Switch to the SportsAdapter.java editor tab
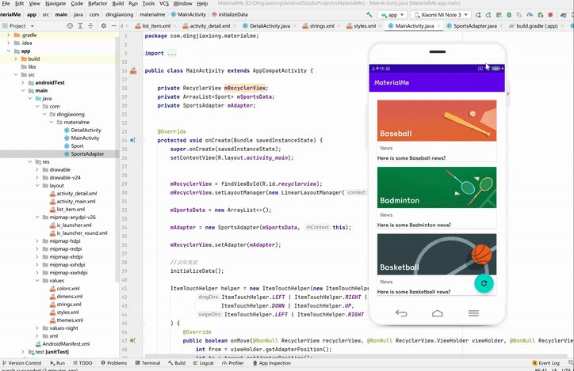The height and width of the screenshot is (371, 574). tap(474, 26)
